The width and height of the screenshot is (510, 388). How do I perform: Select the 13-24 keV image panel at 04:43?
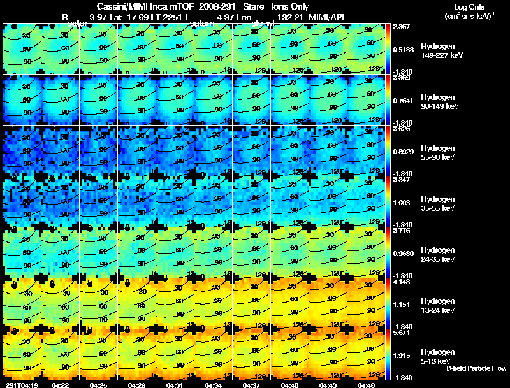(x=328, y=304)
